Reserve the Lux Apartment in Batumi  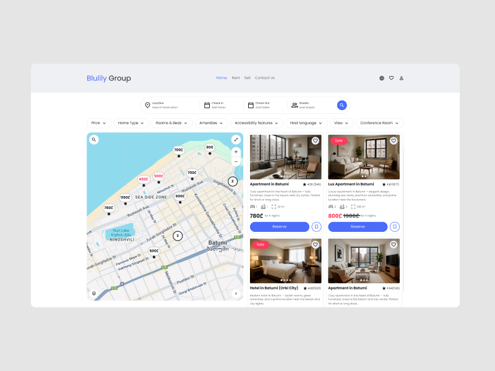[358, 227]
